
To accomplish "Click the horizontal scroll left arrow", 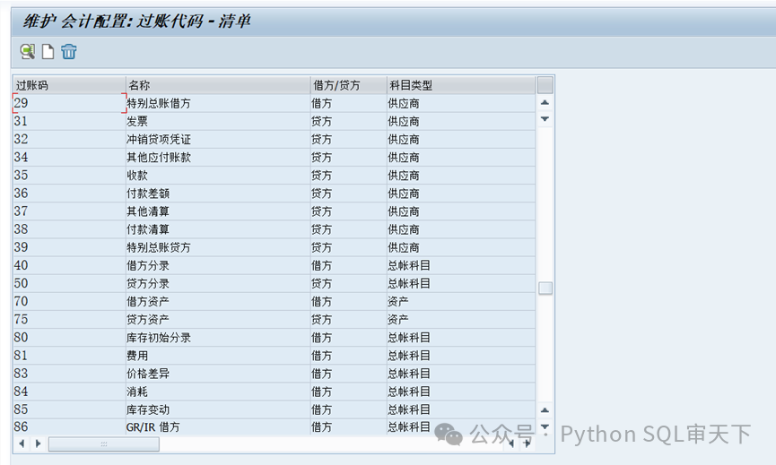I will pos(22,443).
